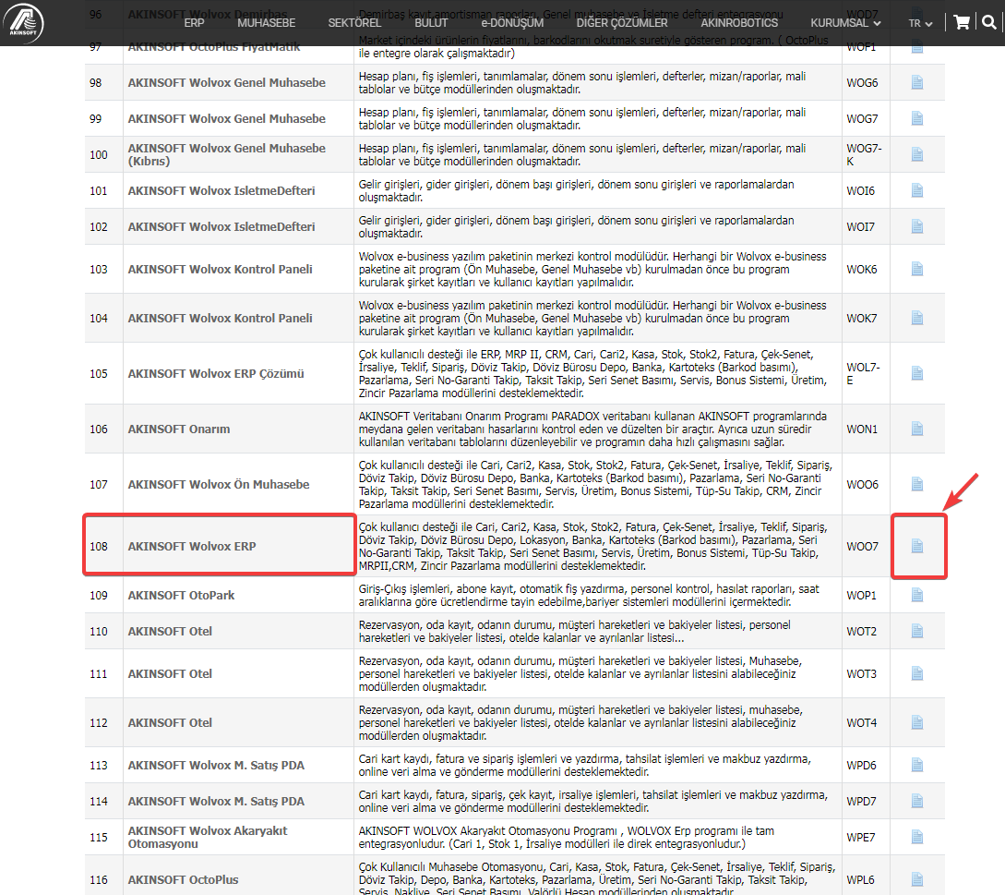Open document icon for code WOO6

coord(917,484)
